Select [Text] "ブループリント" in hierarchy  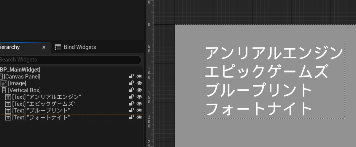[x=71, y=111]
